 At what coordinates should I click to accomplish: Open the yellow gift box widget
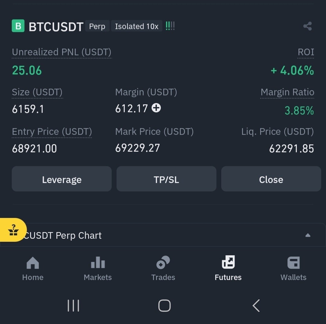click(13, 230)
